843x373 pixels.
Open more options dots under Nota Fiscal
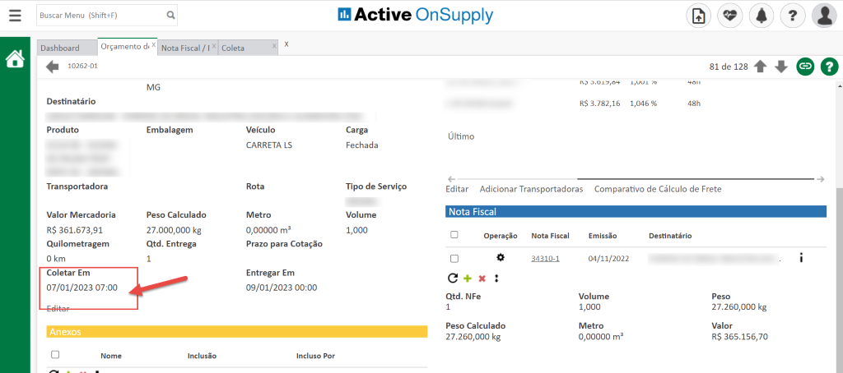click(496, 278)
